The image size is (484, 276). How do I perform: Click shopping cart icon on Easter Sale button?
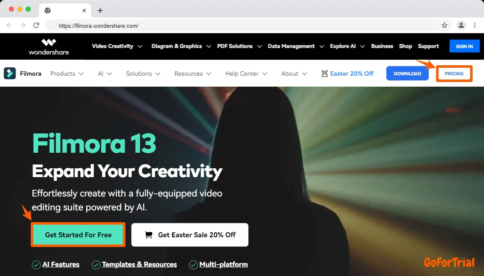click(149, 235)
